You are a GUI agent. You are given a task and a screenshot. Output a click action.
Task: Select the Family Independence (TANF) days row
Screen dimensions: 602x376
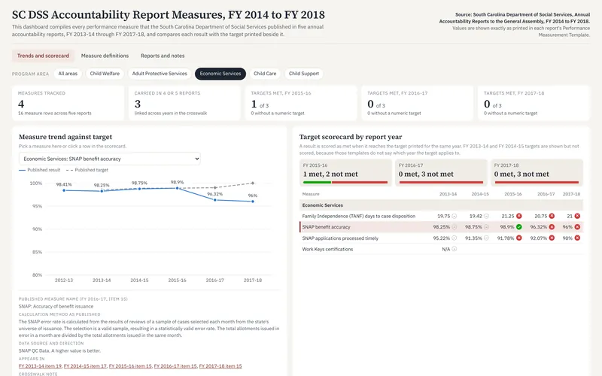(441, 216)
